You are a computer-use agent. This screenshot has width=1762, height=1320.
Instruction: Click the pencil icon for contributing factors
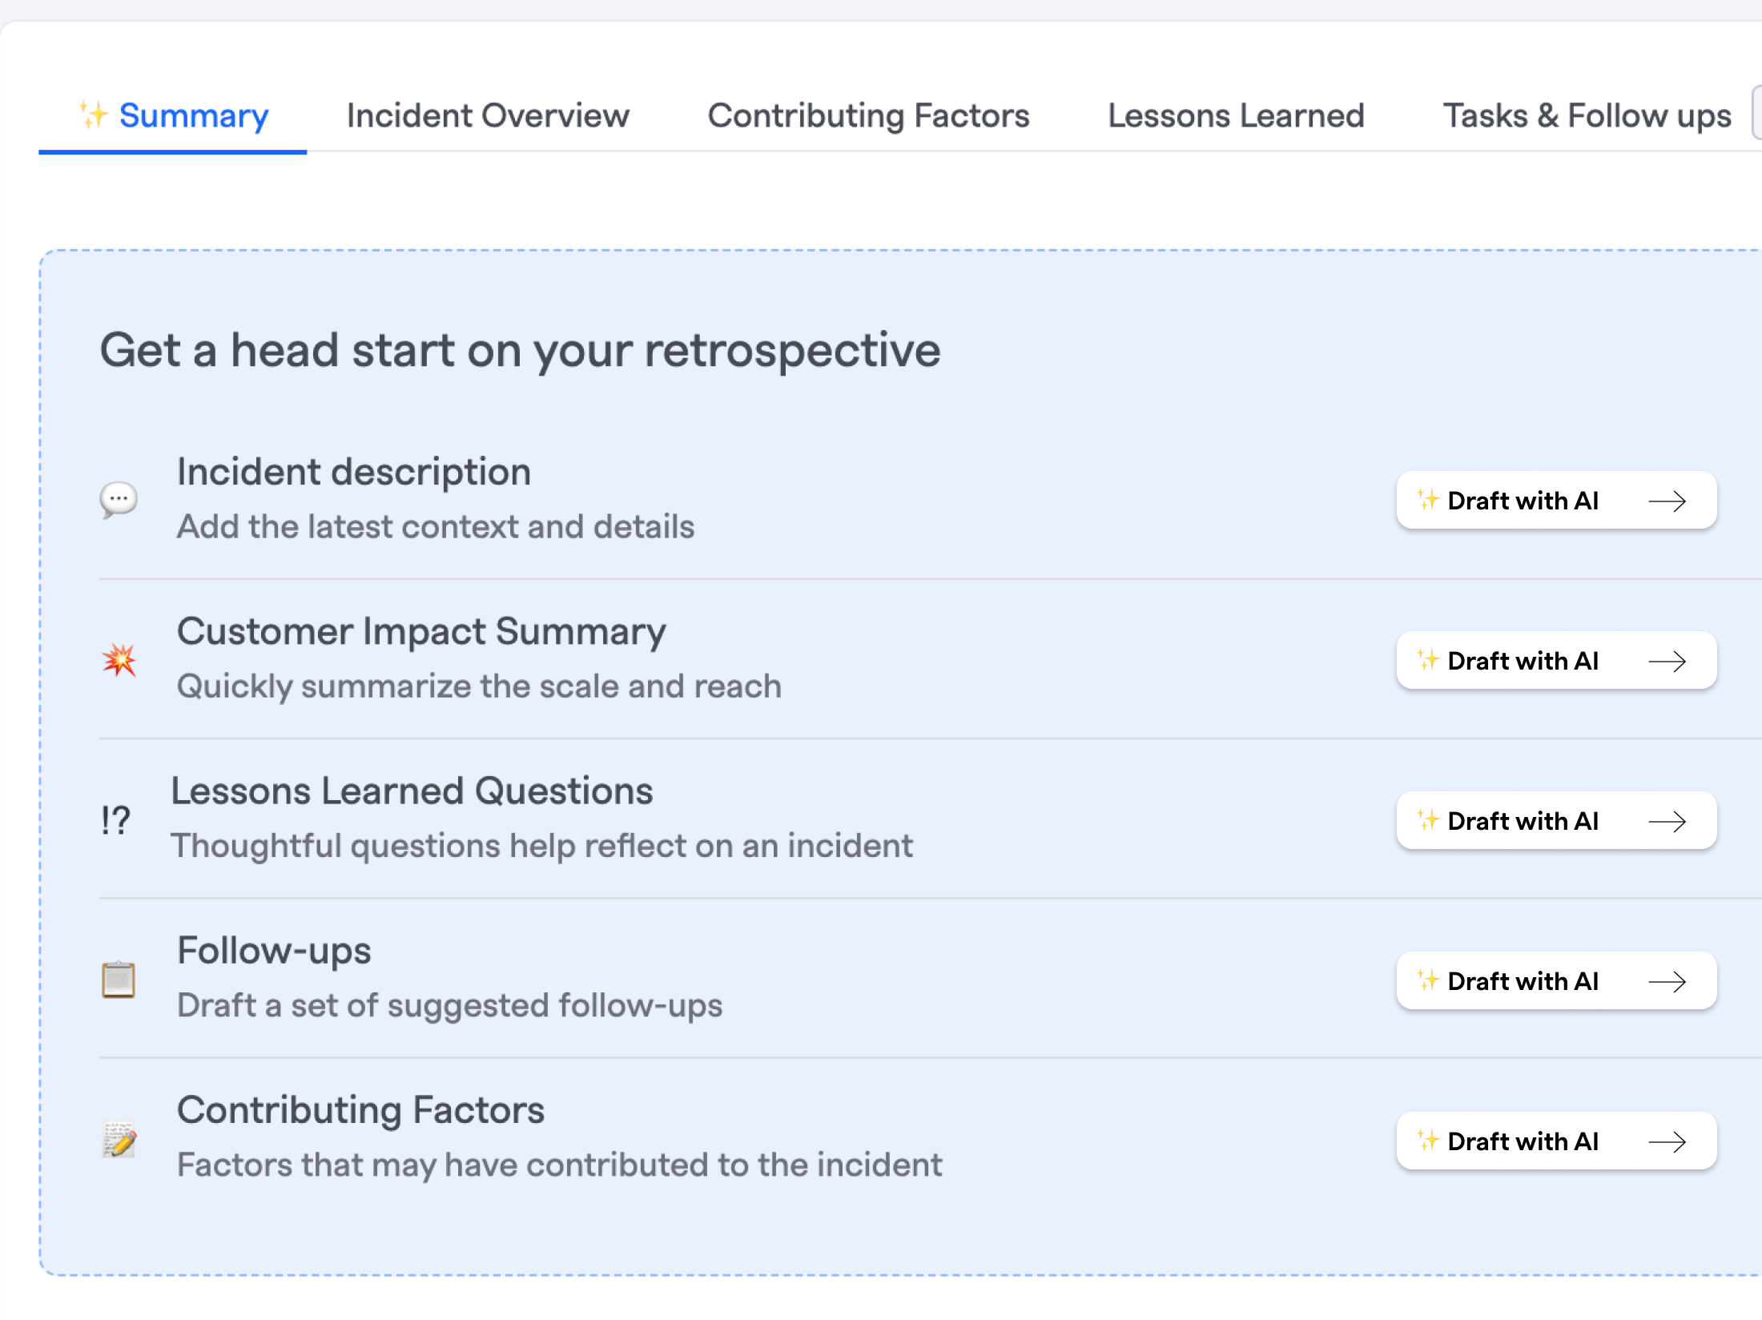(x=119, y=1137)
